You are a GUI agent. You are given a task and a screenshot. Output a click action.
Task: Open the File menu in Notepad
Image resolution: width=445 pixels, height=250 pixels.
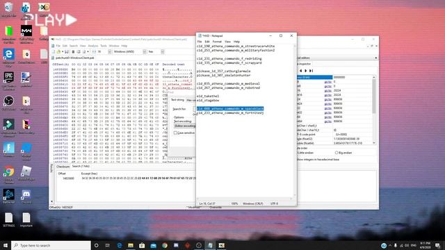click(x=200, y=42)
